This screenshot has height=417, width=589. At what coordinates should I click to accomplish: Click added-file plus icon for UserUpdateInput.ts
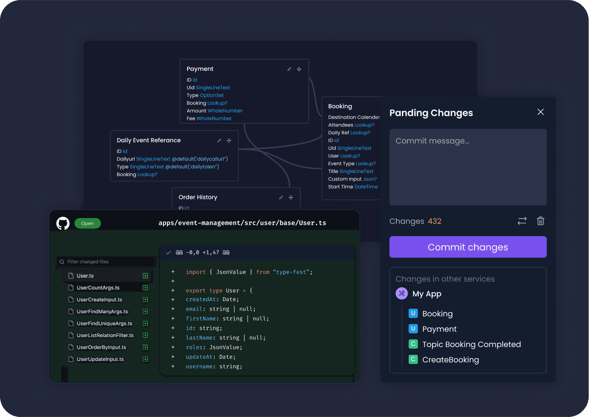pyautogui.click(x=145, y=360)
